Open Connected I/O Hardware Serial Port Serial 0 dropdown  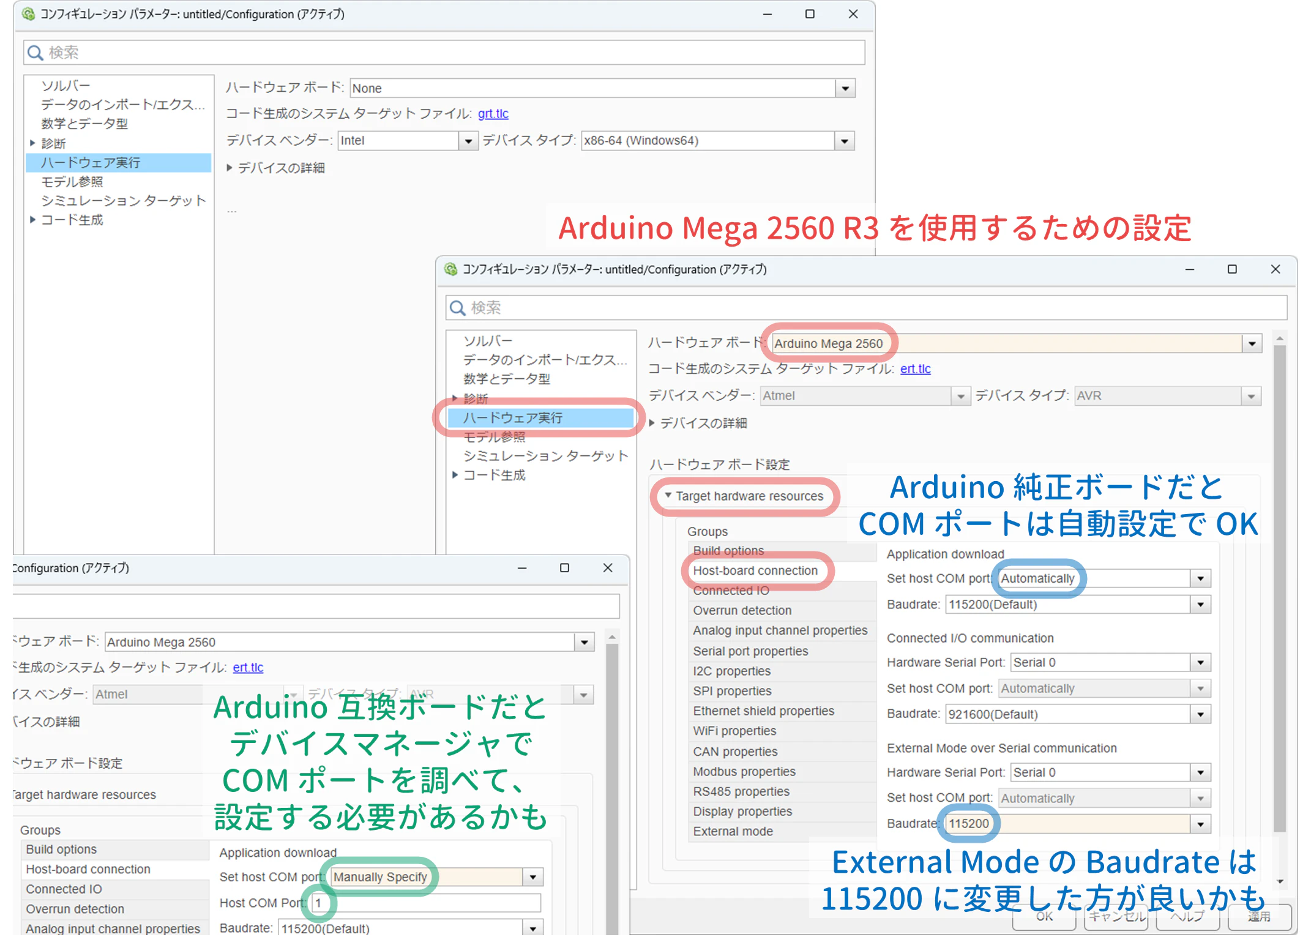[x=1200, y=663]
